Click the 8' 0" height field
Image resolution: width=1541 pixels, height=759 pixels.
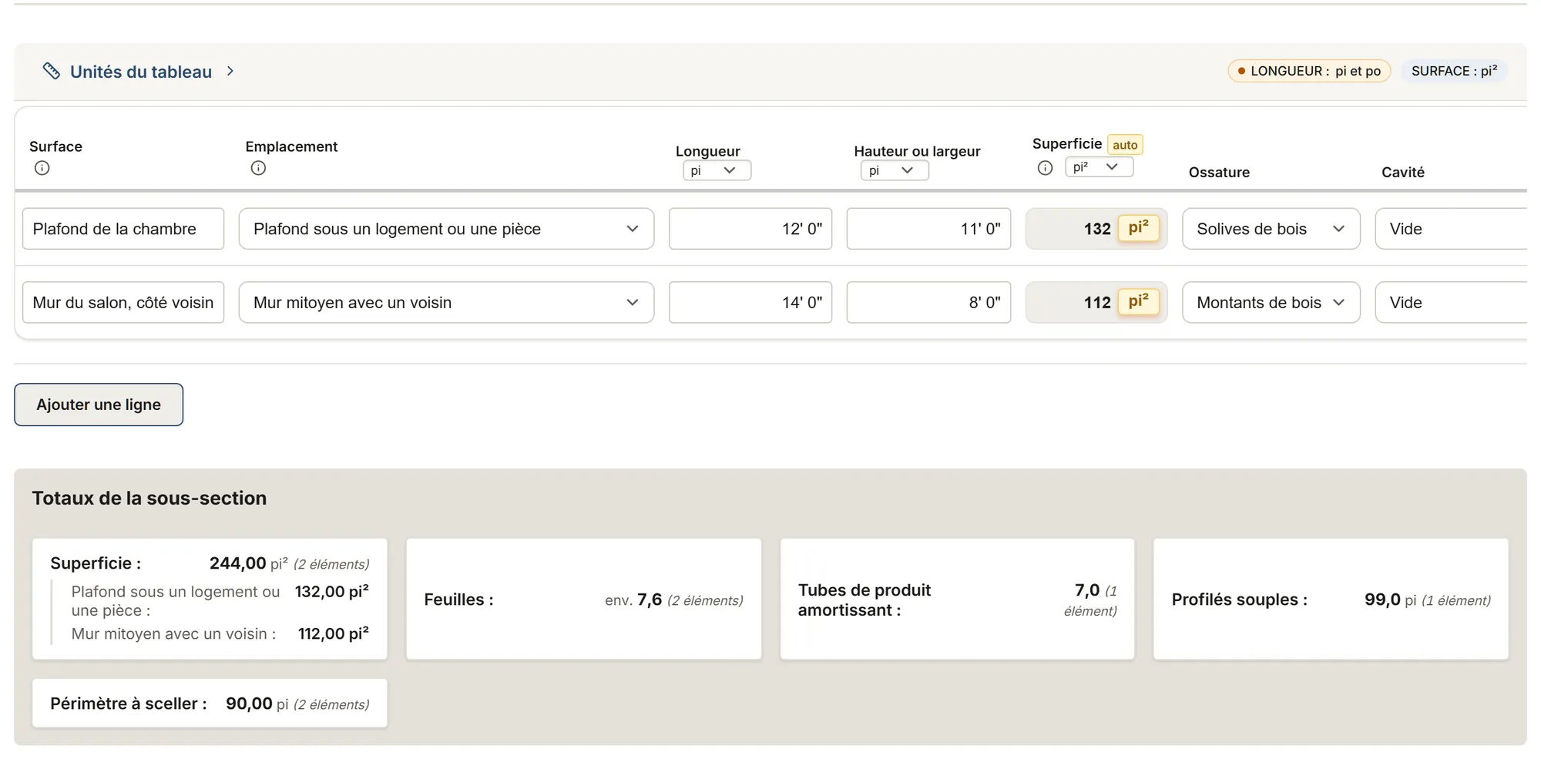pyautogui.click(x=928, y=302)
